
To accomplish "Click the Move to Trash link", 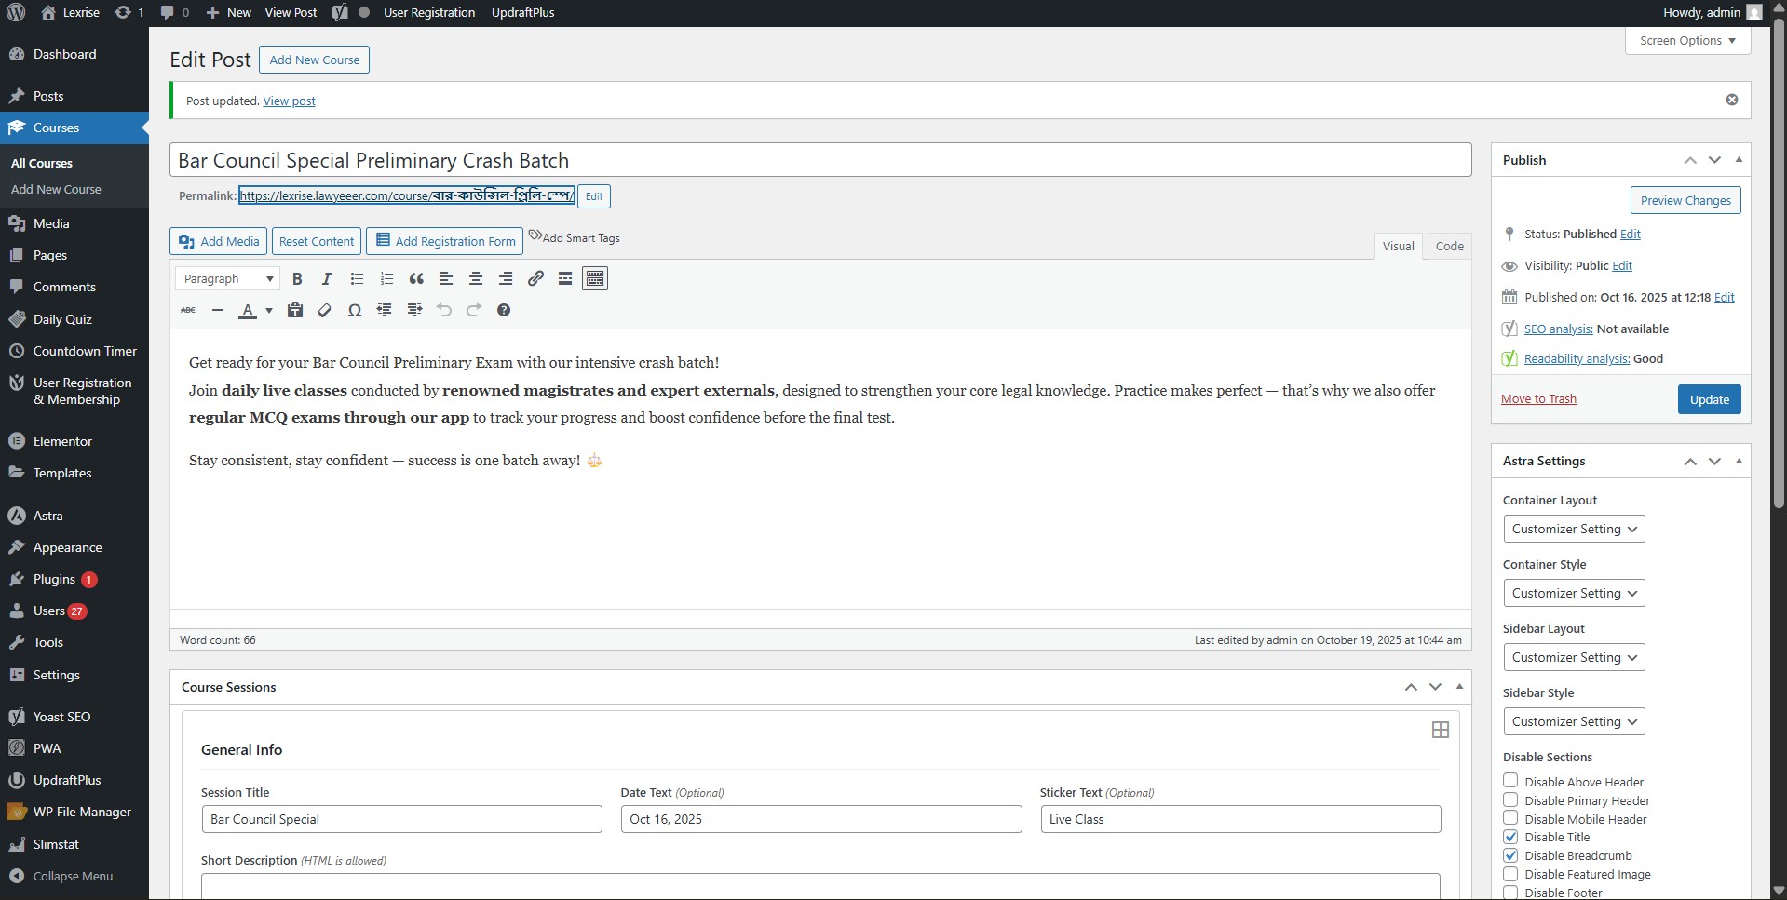I will tap(1538, 398).
